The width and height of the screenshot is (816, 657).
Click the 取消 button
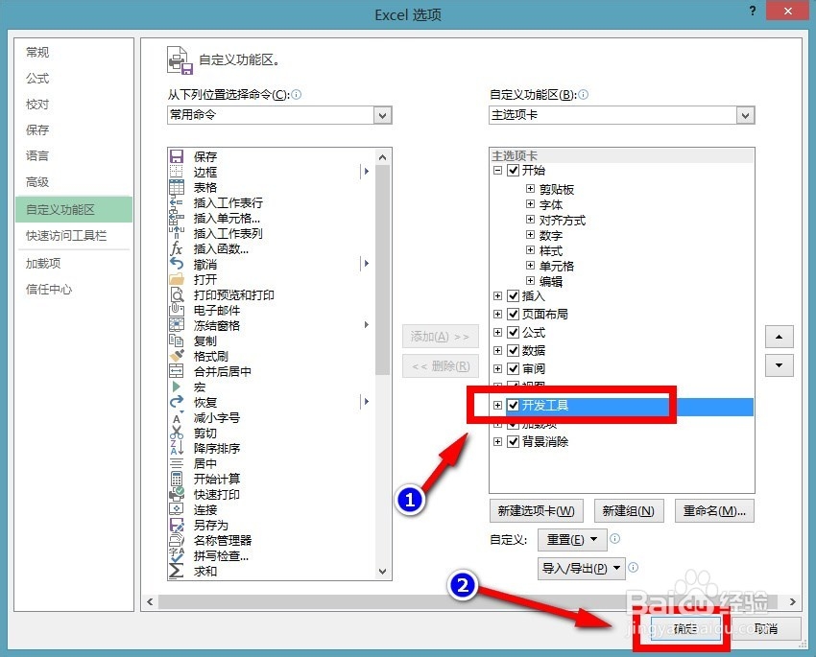tap(765, 629)
